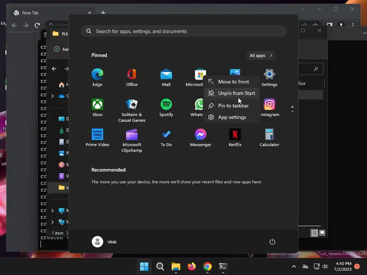This screenshot has width=367, height=275.
Task: Expand the Network tree node
Action: click(x=52, y=222)
